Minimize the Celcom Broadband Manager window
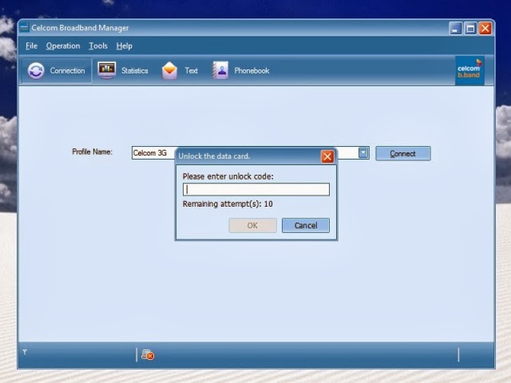Viewport: 511px width, 383px height. pos(455,29)
